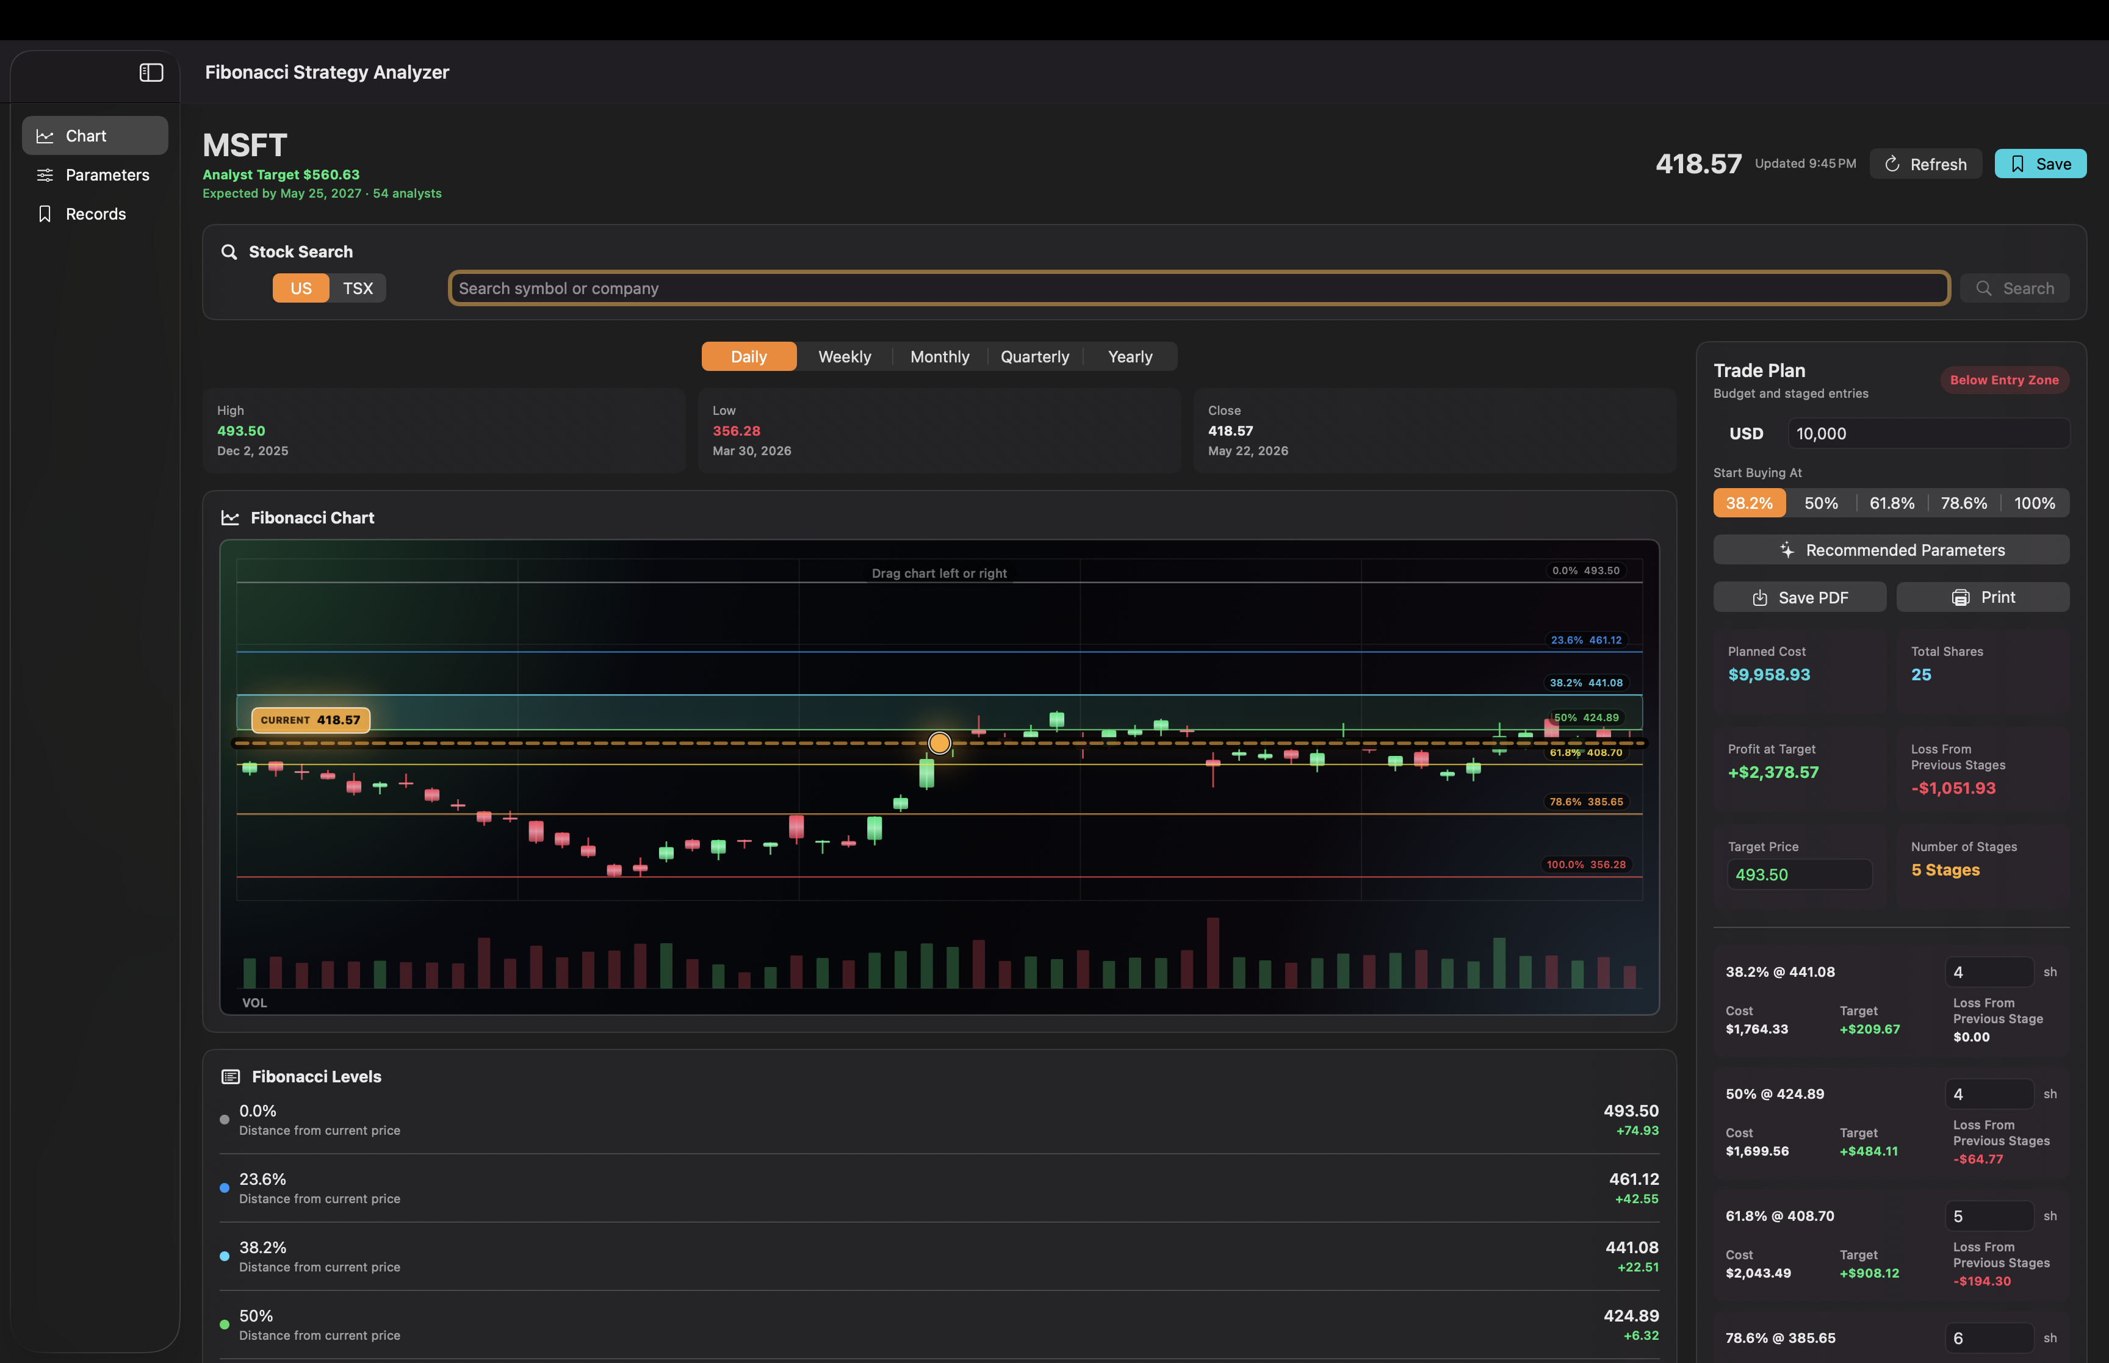Click the Search button

[2014, 289]
